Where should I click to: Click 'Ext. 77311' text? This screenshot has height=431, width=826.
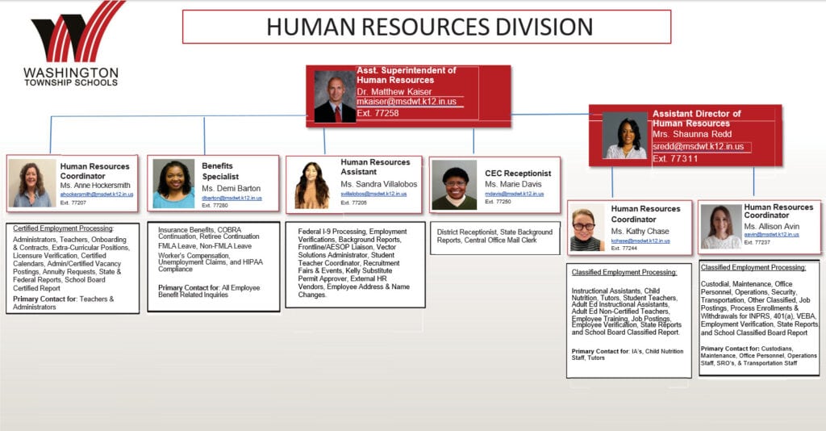point(675,158)
